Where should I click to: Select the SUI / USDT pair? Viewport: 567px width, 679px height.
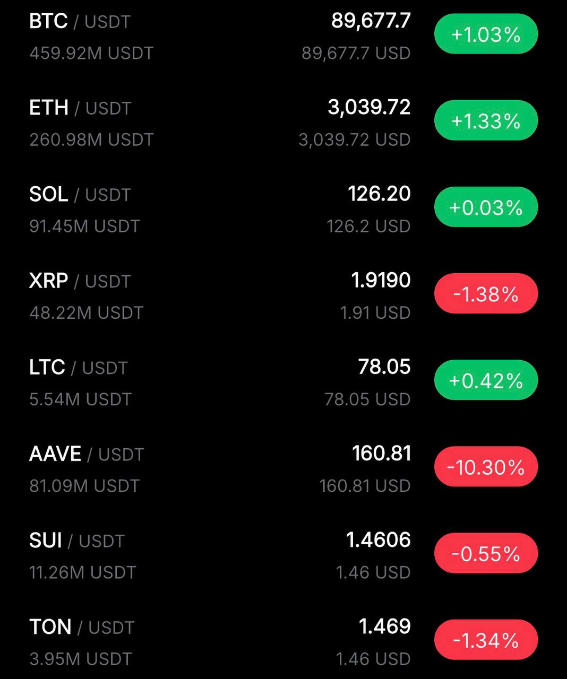tap(76, 541)
